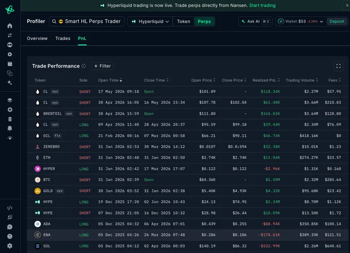Screen dimensions: 350x253
Task: Click the Nansen logo in sidebar
Action: (10, 9)
